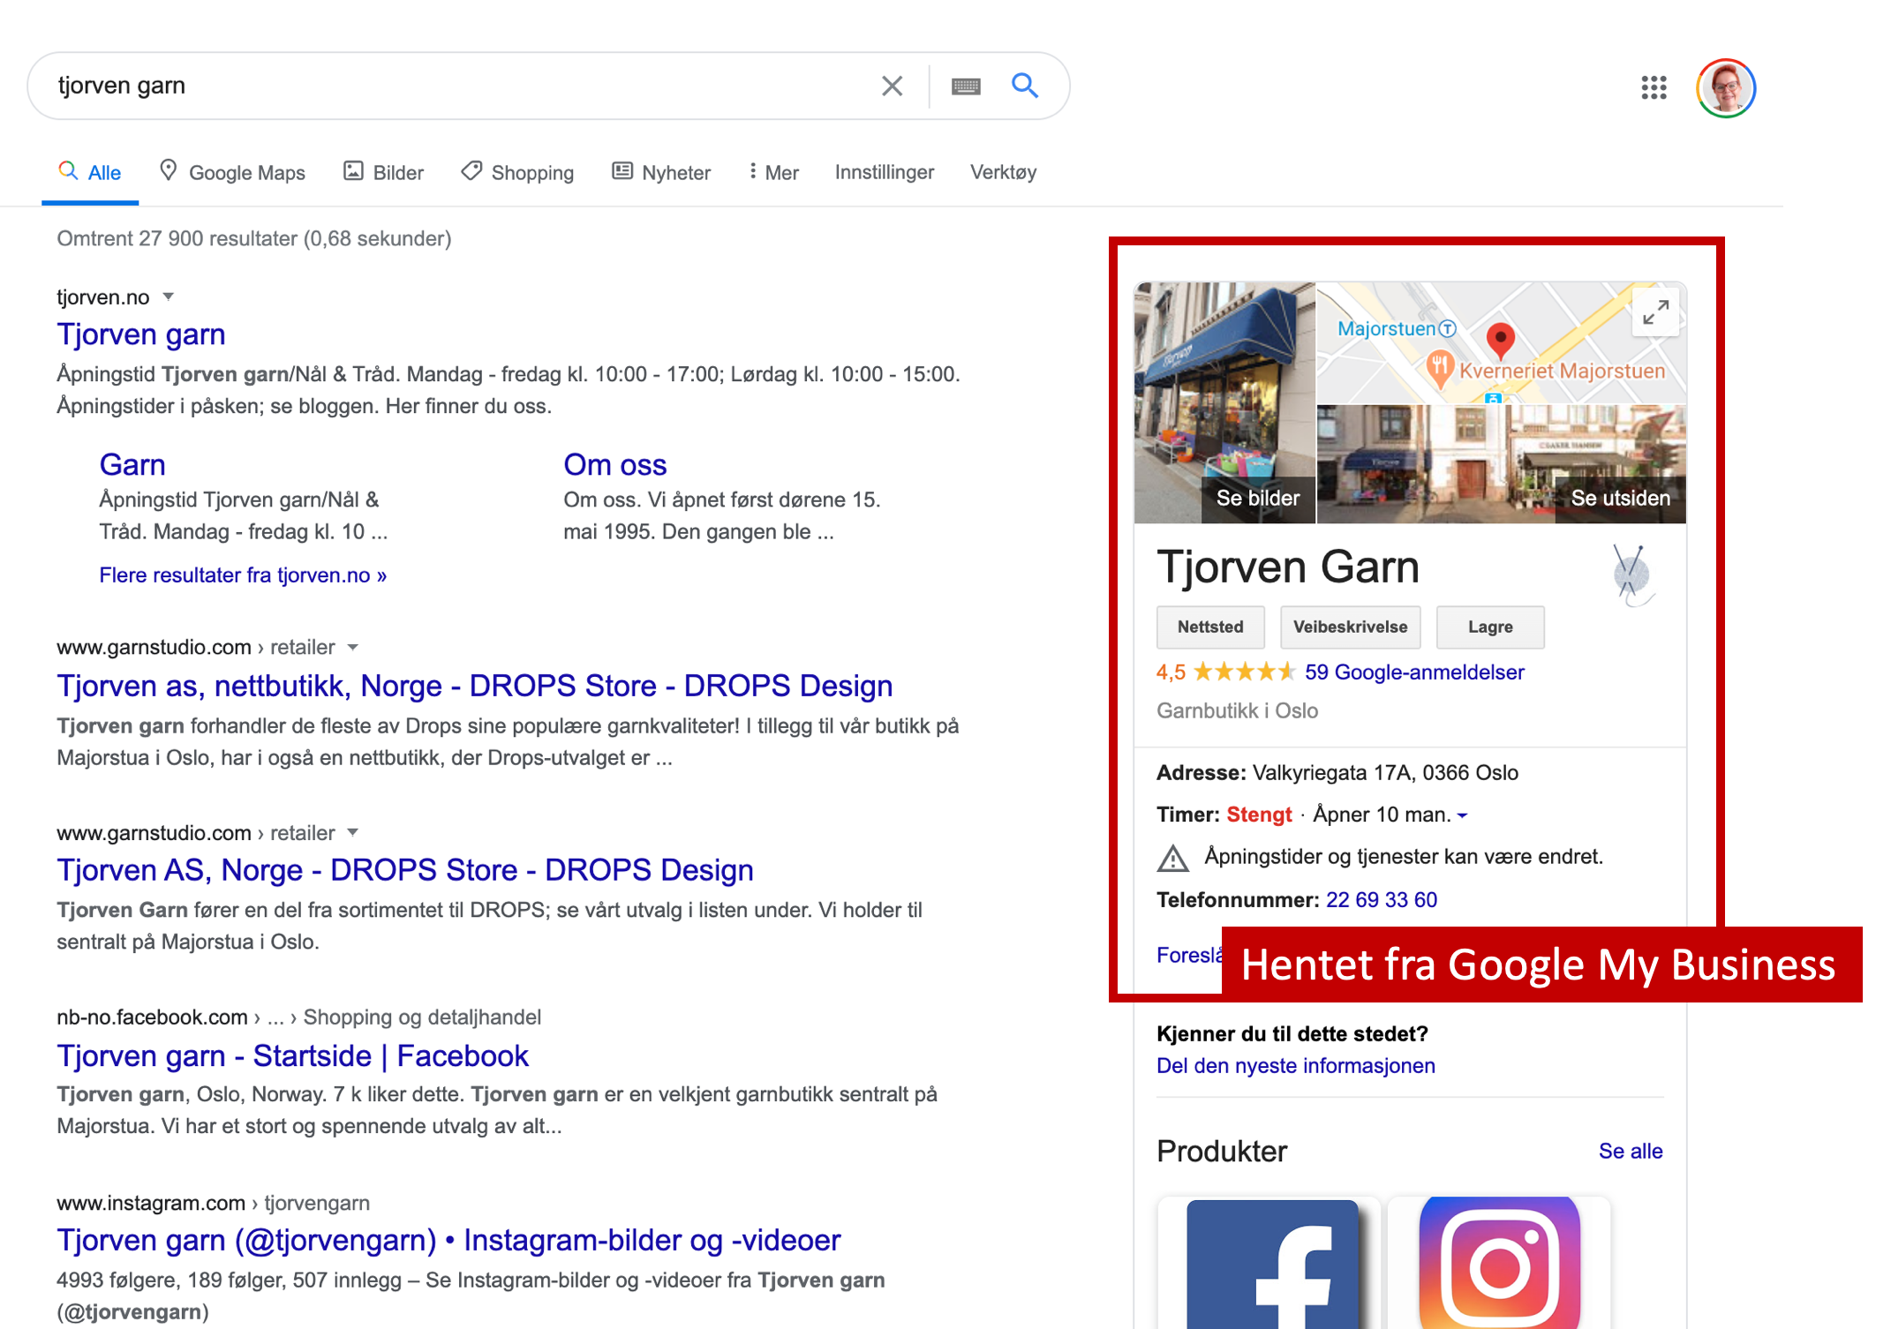Expand the tjorven.no result dropdown arrow

click(169, 297)
